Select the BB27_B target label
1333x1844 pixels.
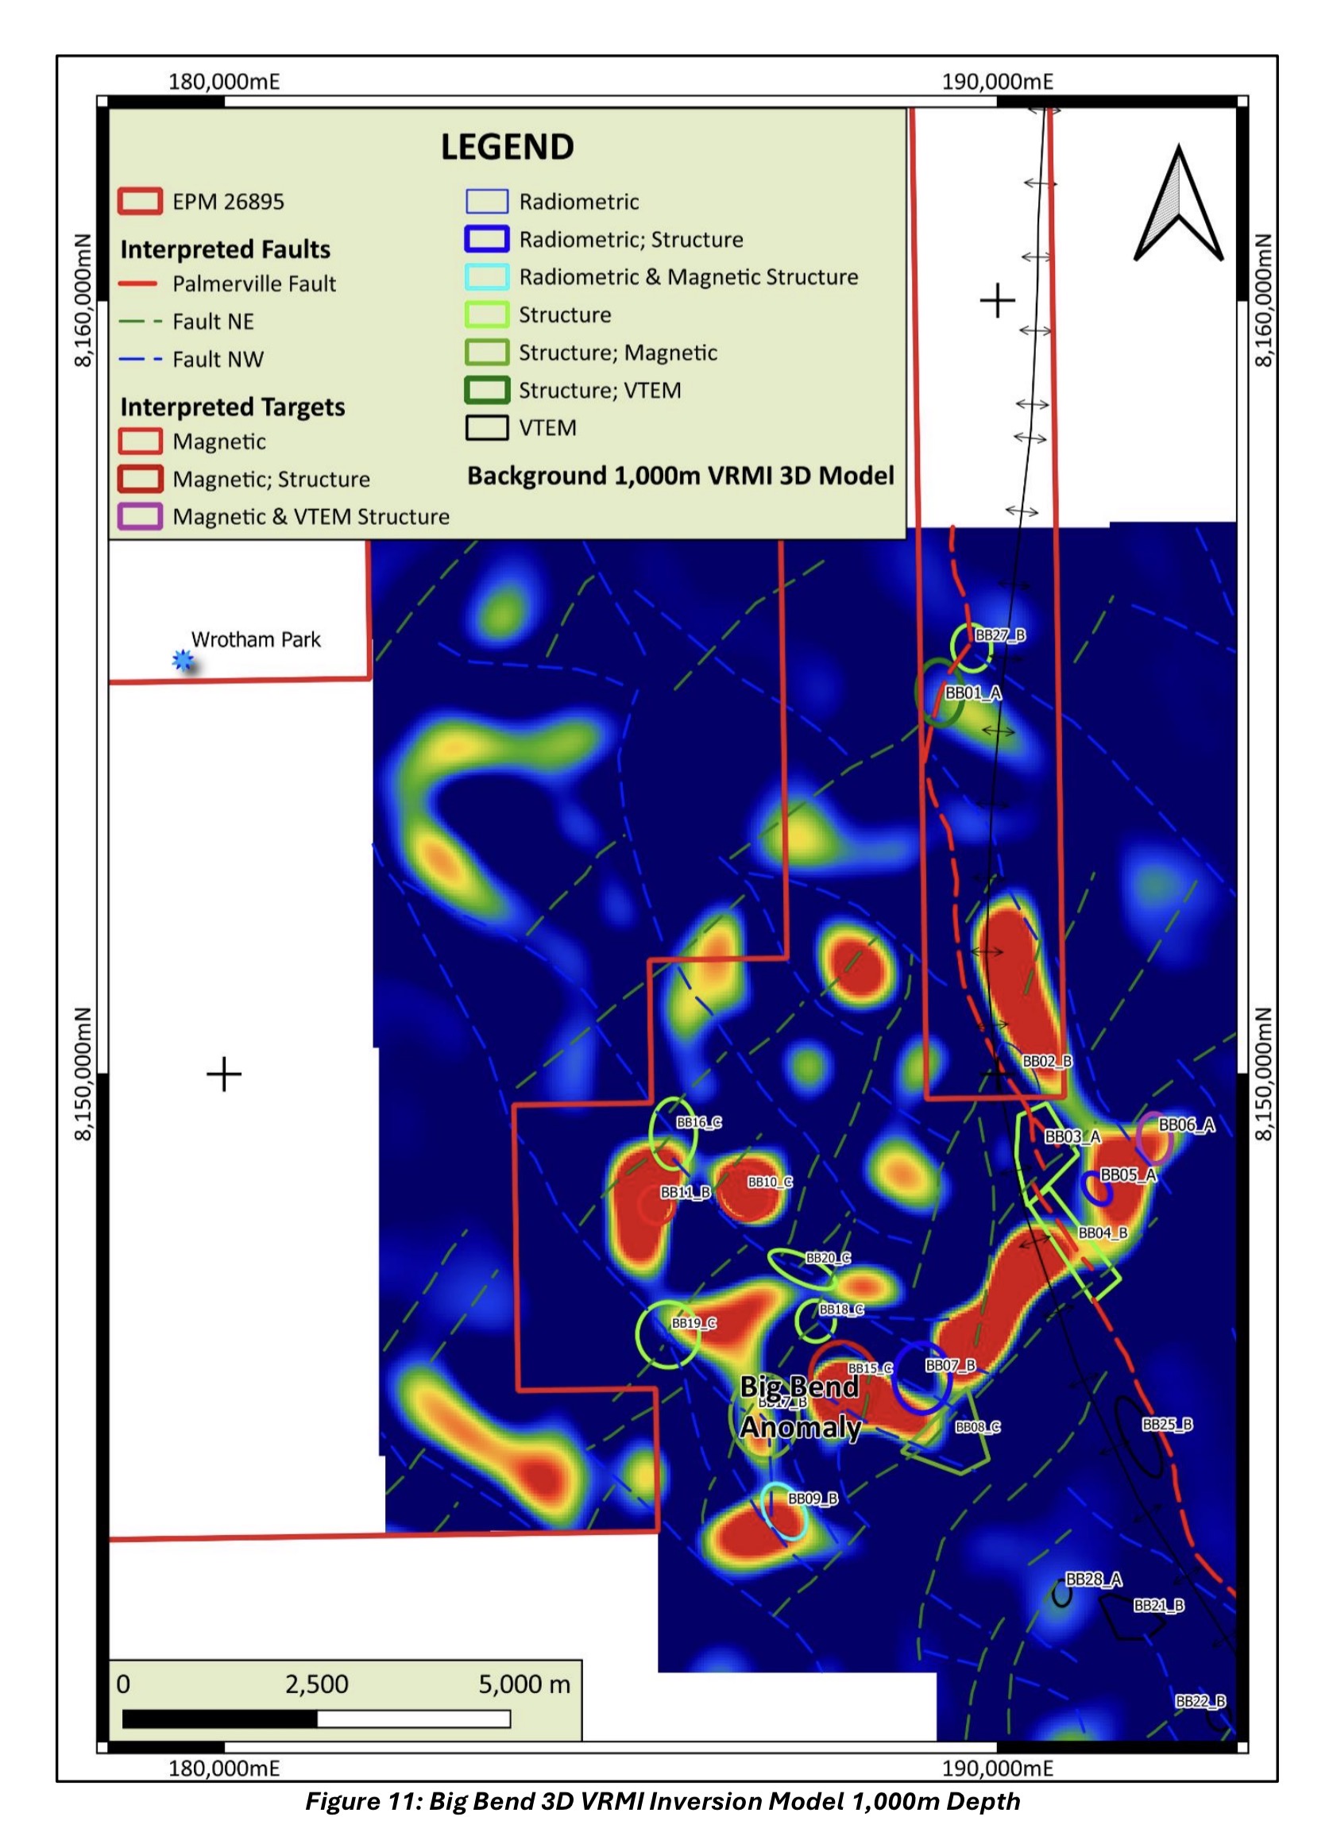(x=999, y=635)
